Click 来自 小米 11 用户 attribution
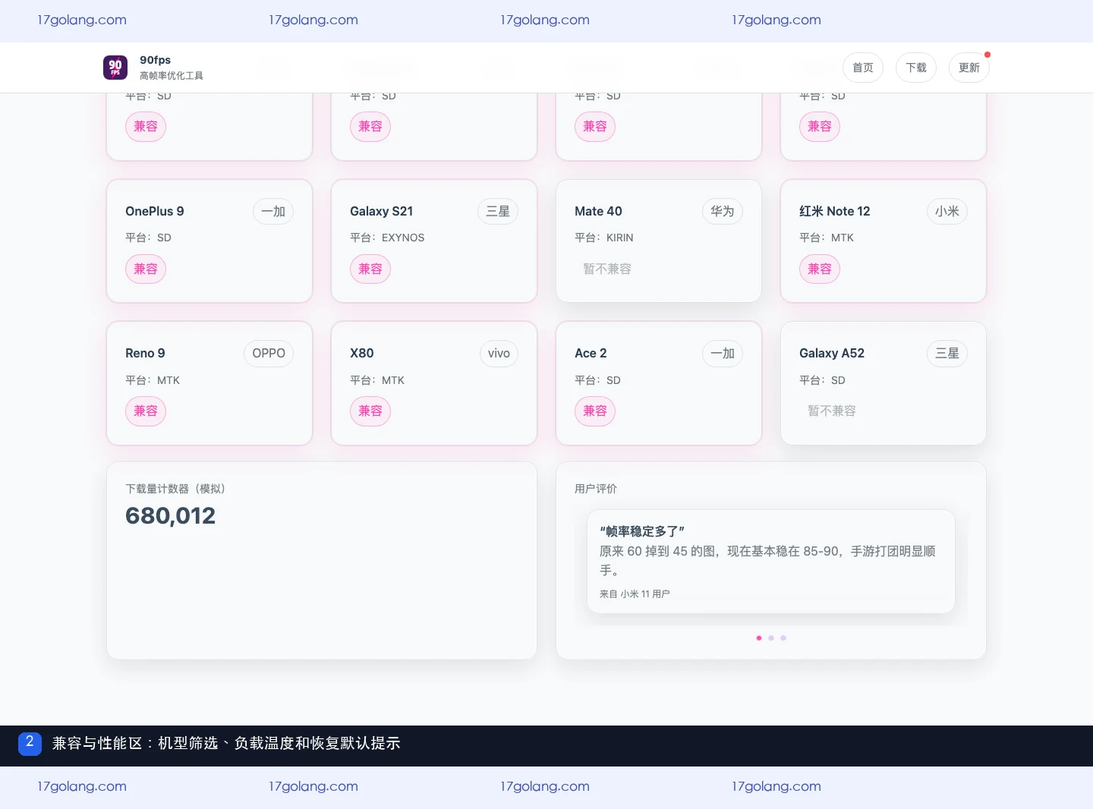The image size is (1093, 809). tap(635, 594)
